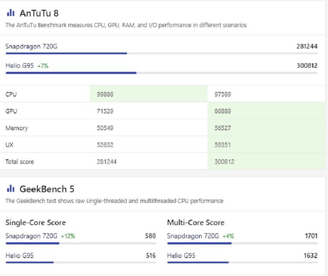Click the CPU row label in table
This screenshot has width=328, height=276.
click(x=11, y=94)
